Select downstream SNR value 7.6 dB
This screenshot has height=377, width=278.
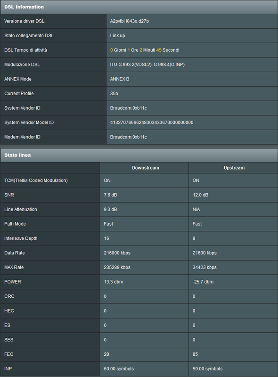tap(110, 195)
